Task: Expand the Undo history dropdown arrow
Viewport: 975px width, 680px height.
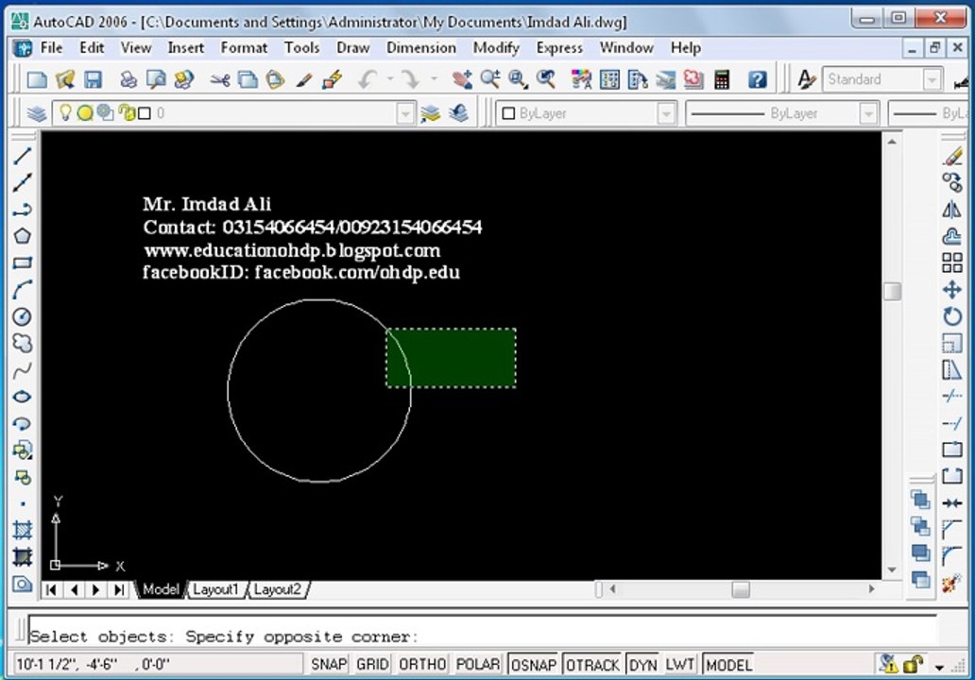Action: point(390,79)
